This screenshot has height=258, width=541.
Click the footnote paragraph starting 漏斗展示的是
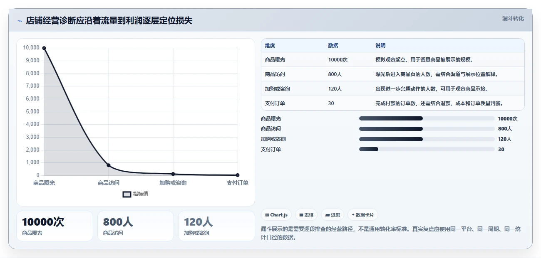click(390, 233)
